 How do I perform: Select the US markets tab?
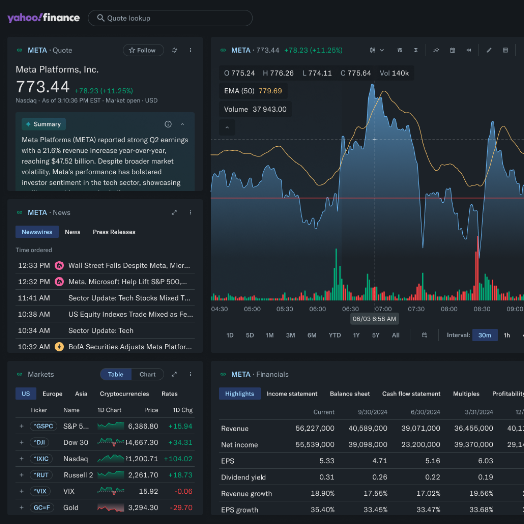click(x=26, y=394)
